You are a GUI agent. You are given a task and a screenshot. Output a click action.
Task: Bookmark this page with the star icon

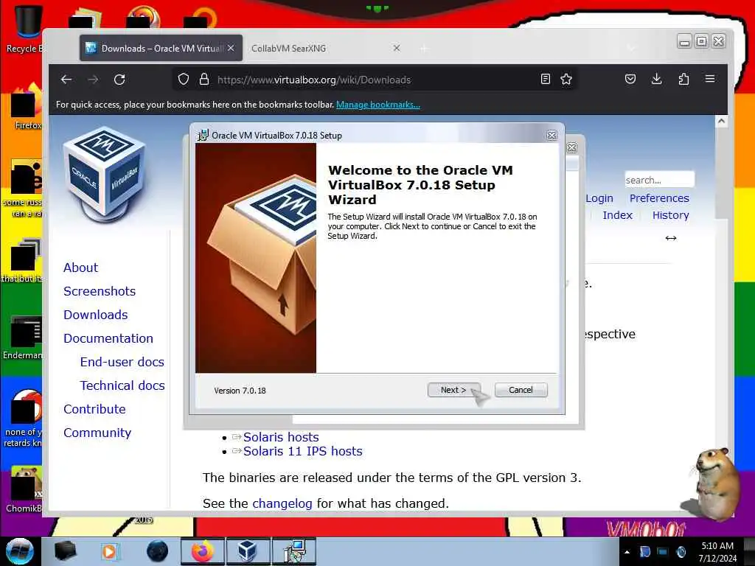tap(566, 79)
